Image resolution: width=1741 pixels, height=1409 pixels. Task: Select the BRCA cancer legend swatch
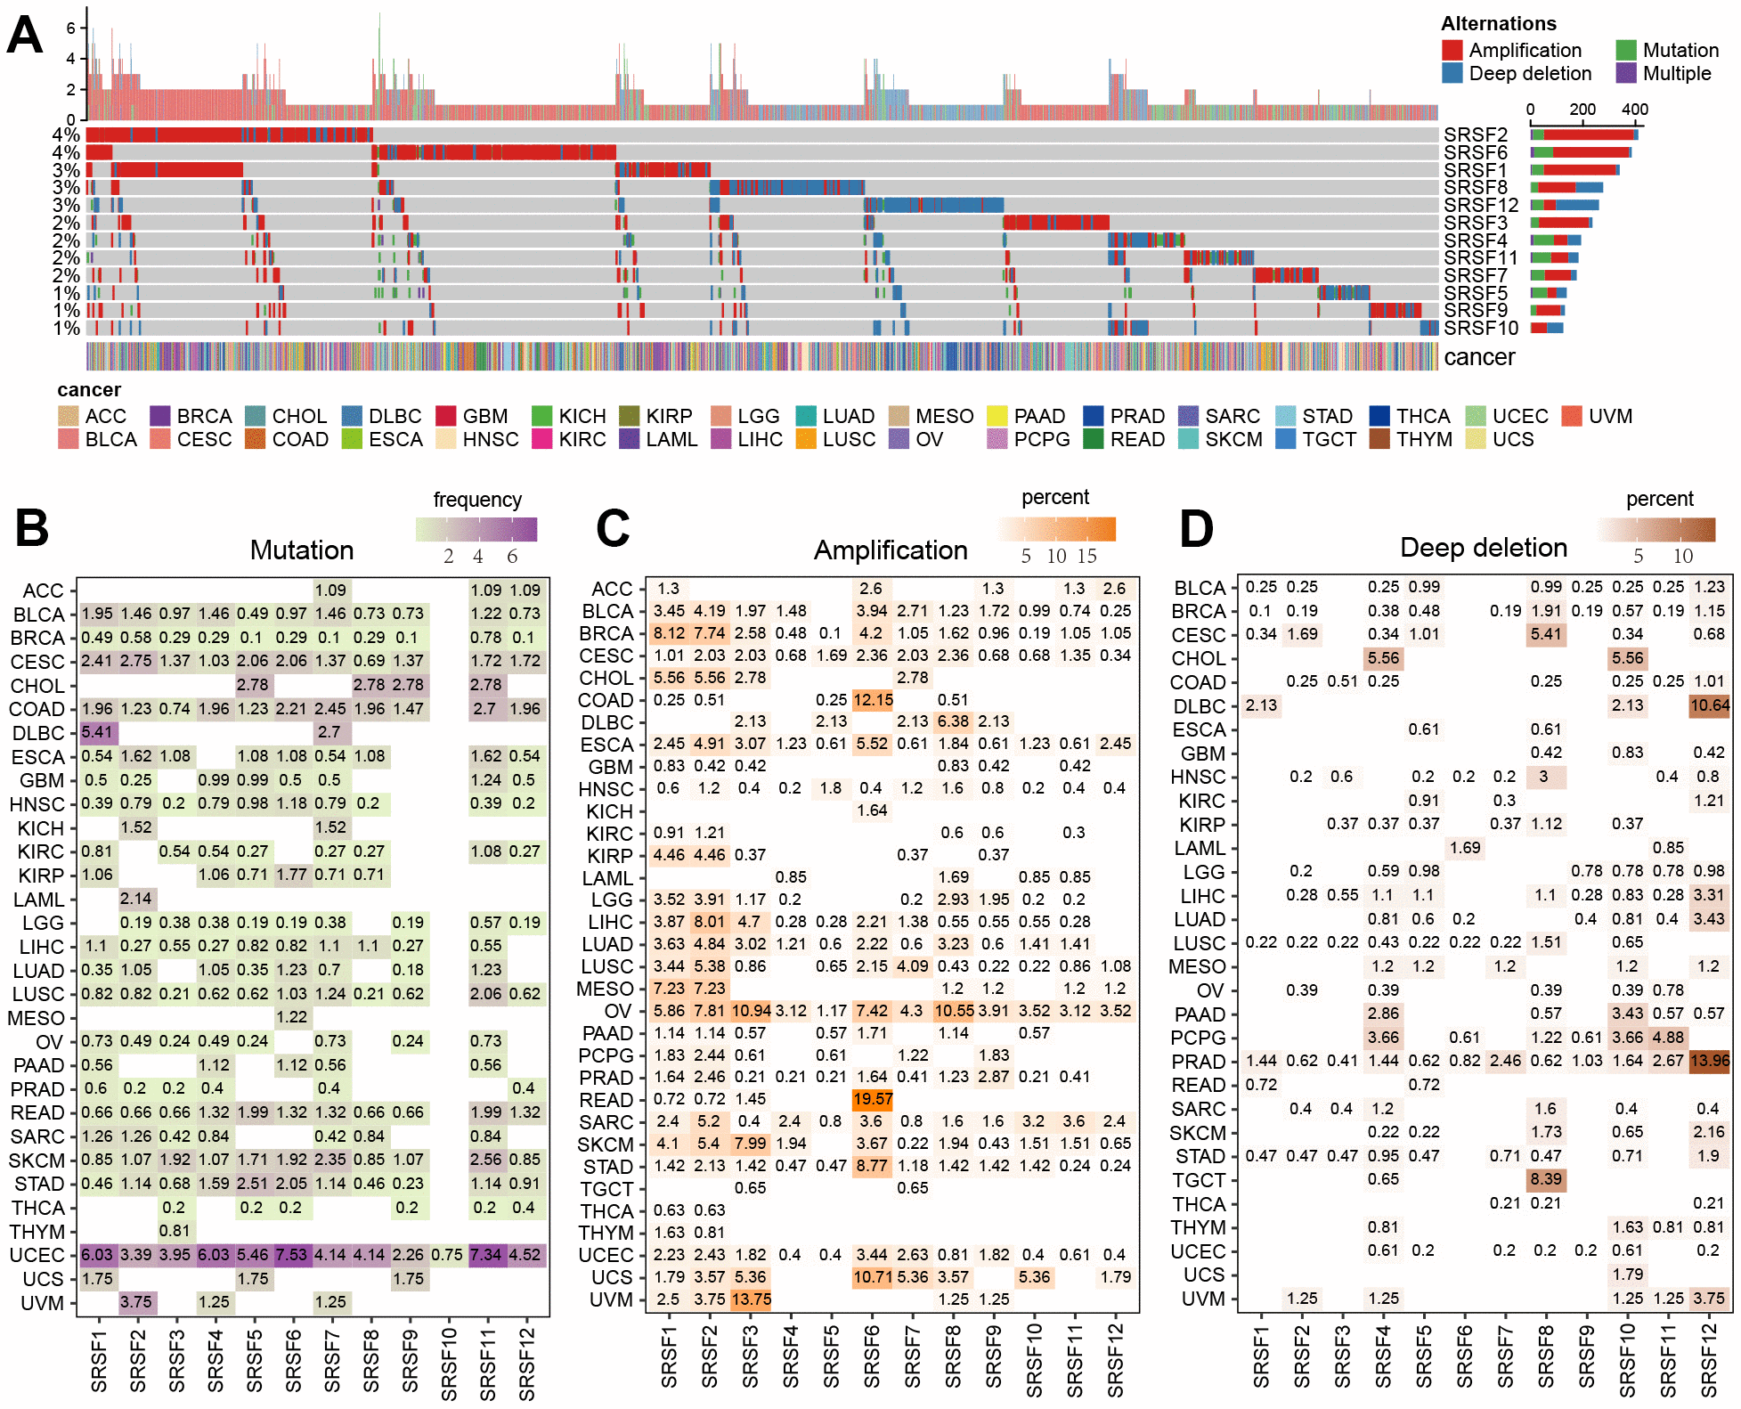160,416
